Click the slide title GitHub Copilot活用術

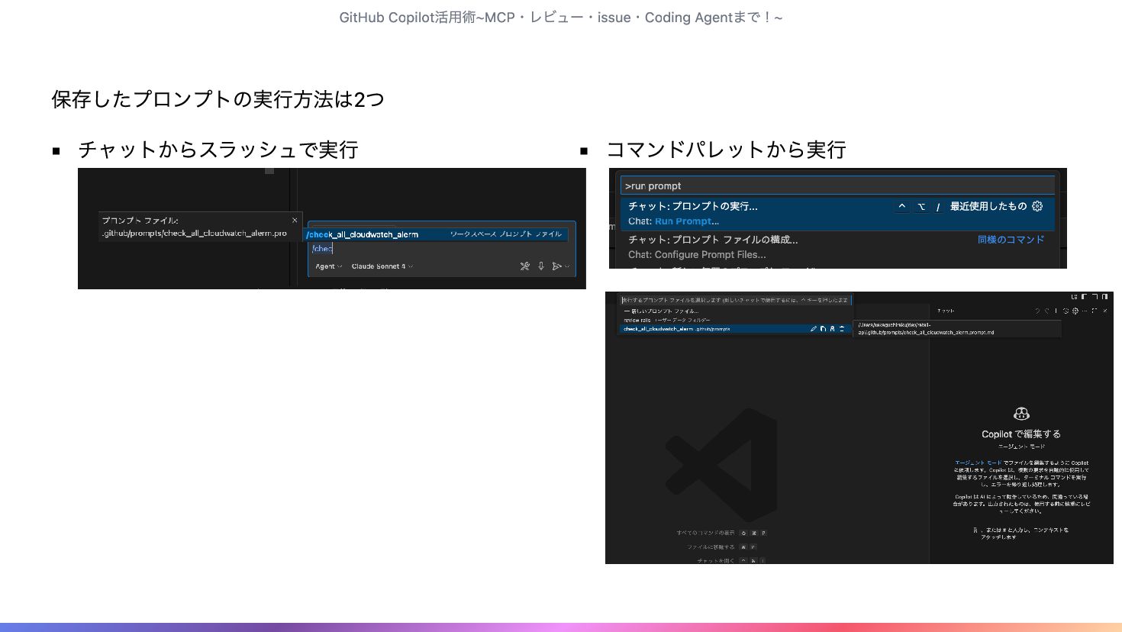pos(560,18)
